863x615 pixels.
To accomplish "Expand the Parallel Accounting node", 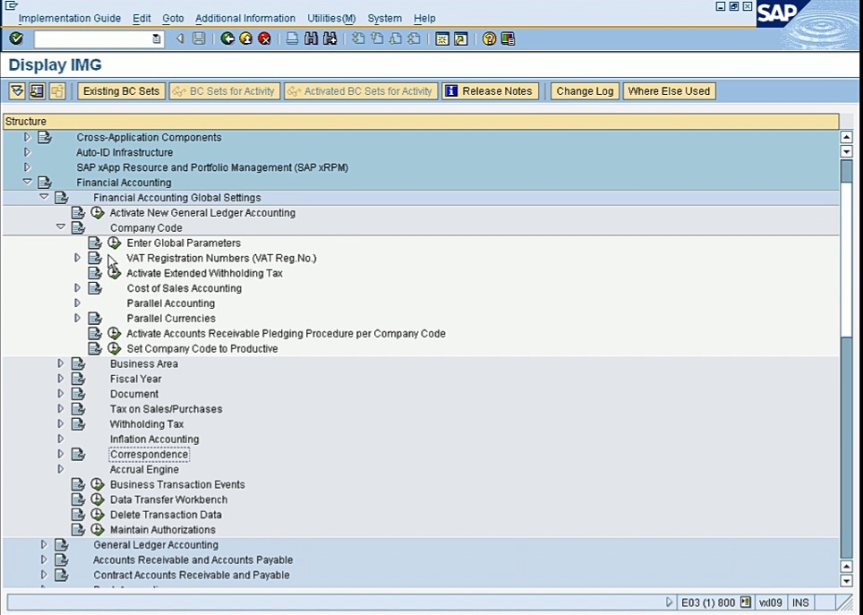I will click(x=78, y=303).
